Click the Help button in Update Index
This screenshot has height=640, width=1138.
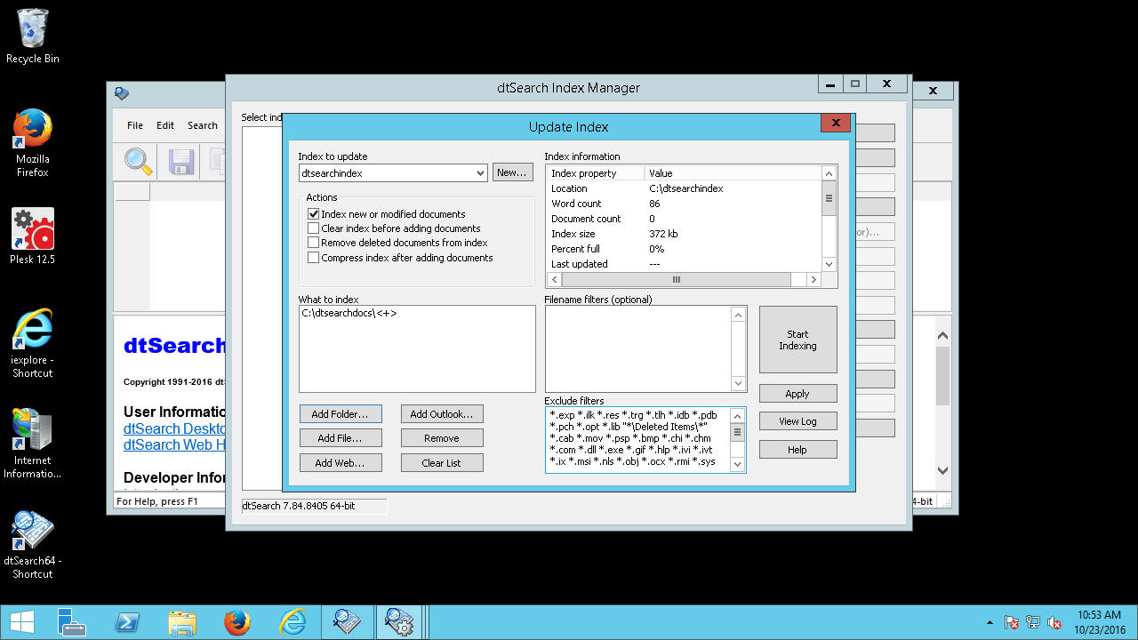coord(798,450)
